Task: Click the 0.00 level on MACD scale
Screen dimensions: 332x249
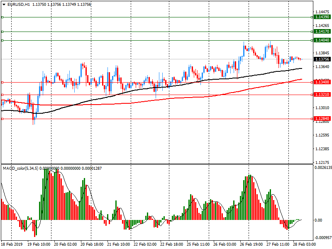Action: (317, 220)
